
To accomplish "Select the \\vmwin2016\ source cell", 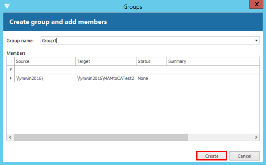I will point(45,78).
